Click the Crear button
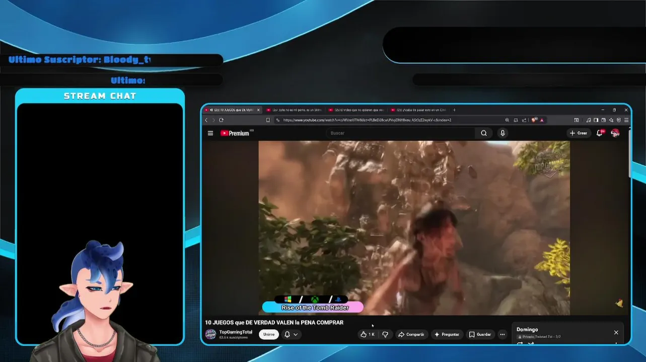This screenshot has width=646, height=362. [x=579, y=133]
